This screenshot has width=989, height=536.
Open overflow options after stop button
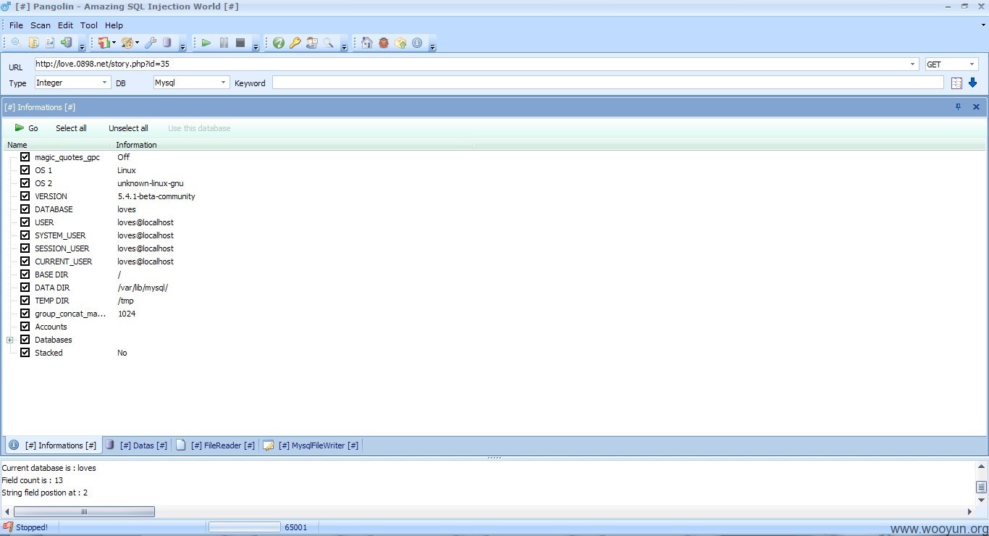[256, 46]
